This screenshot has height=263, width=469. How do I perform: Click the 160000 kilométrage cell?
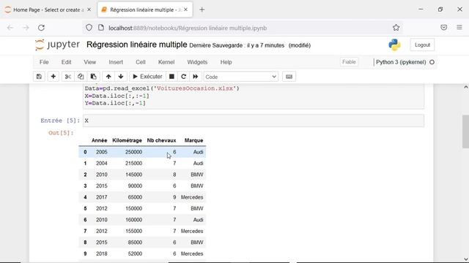133,220
